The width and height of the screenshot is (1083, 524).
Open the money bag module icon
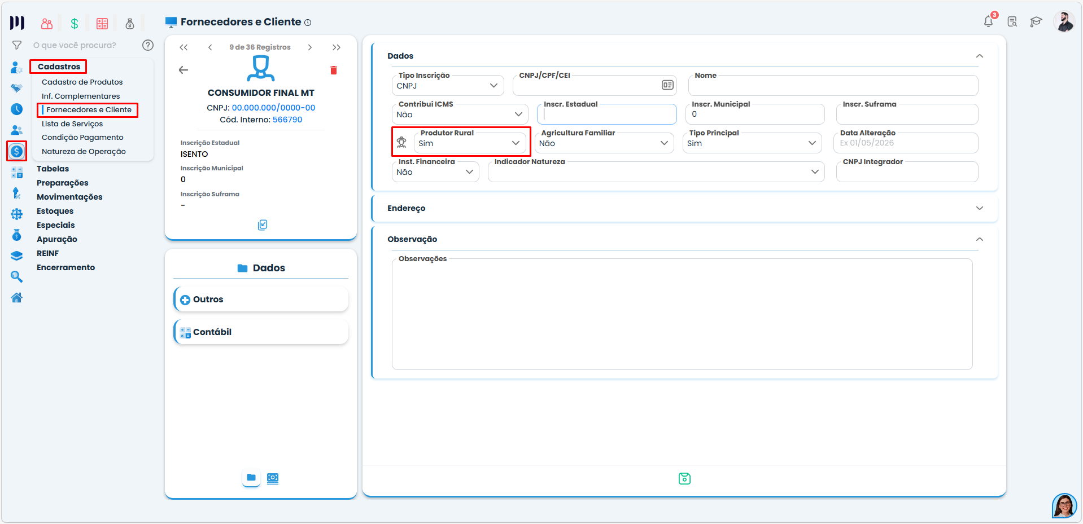[130, 23]
